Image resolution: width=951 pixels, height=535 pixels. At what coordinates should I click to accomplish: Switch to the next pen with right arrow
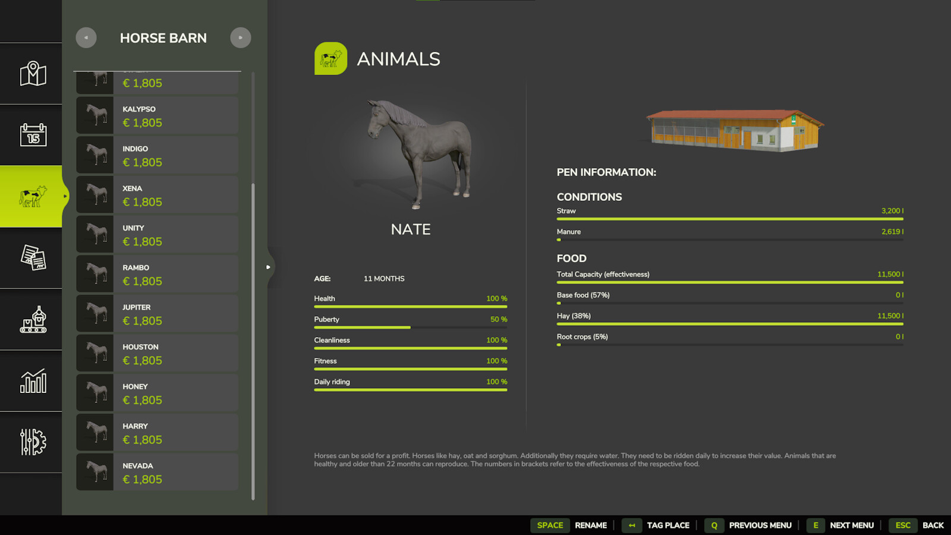point(241,37)
